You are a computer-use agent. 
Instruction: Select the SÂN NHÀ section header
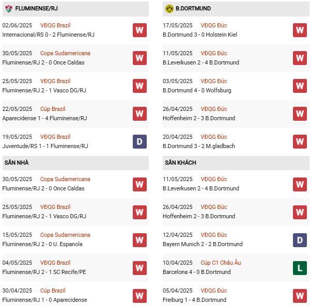point(17,163)
